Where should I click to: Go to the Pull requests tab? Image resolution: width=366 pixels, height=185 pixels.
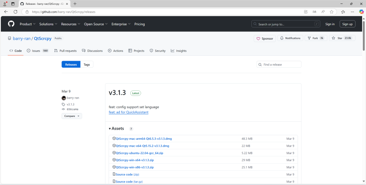[65, 51]
